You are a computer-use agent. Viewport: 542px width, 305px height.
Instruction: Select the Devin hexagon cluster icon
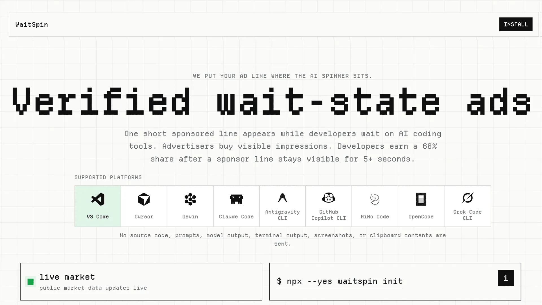pyautogui.click(x=190, y=199)
